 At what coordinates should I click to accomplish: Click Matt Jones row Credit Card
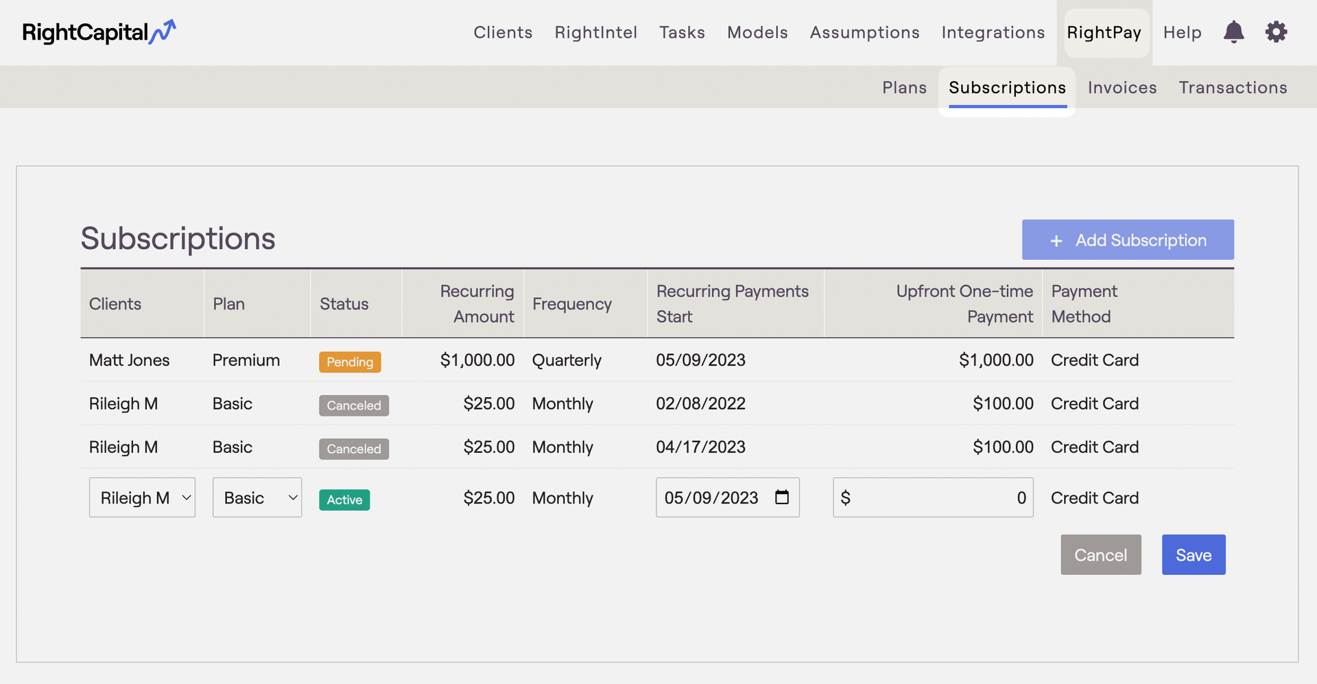point(1095,360)
